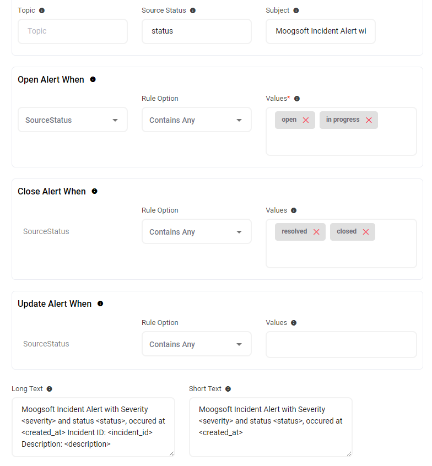This screenshot has width=432, height=466.
Task: Delete the 'closed' value chip
Action: click(366, 232)
